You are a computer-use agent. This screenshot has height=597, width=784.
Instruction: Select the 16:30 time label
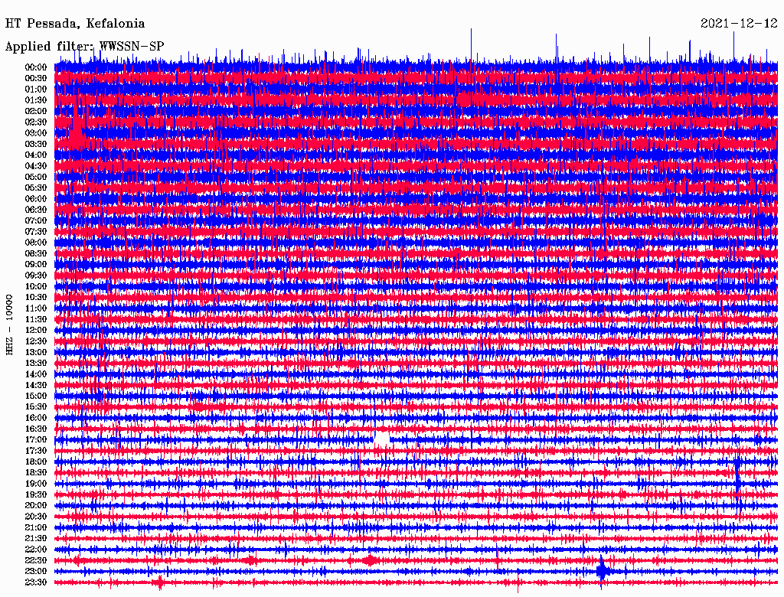tap(36, 429)
